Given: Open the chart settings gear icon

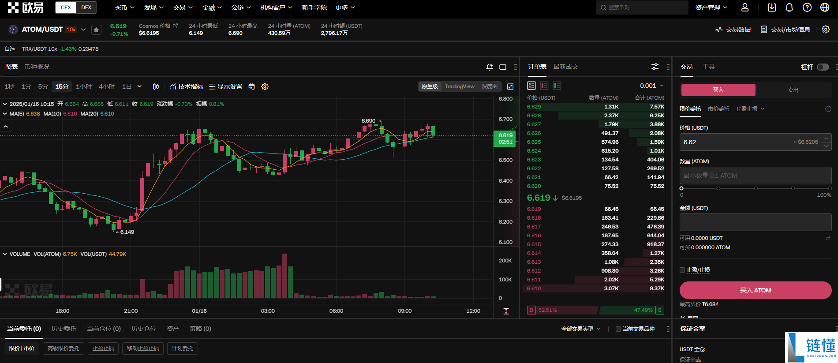Looking at the screenshot, I should [x=265, y=86].
